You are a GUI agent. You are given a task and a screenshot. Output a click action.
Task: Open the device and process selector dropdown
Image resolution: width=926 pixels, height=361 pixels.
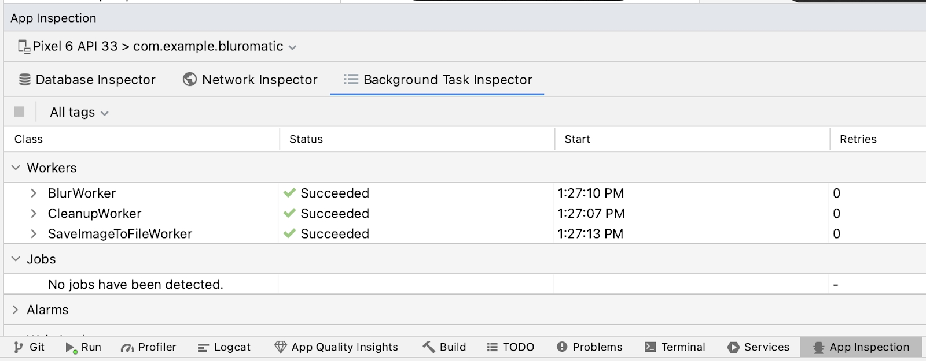click(157, 47)
